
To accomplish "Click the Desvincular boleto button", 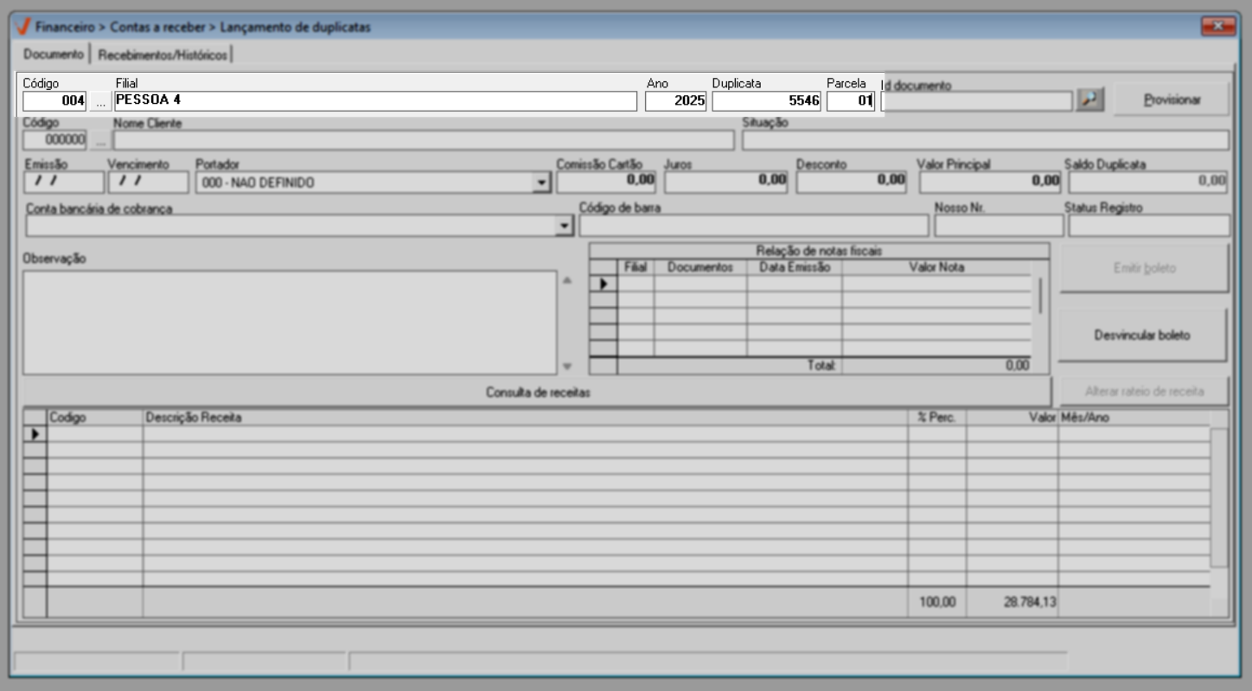I will point(1141,335).
